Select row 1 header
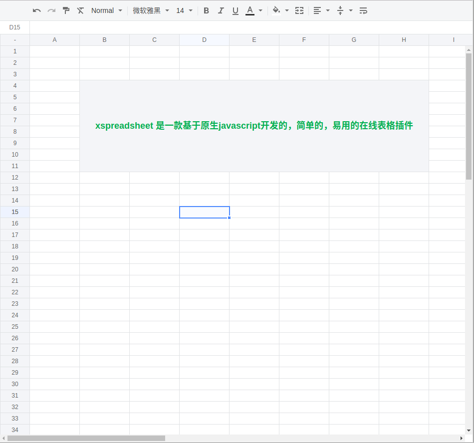The image size is (474, 443). pos(15,51)
